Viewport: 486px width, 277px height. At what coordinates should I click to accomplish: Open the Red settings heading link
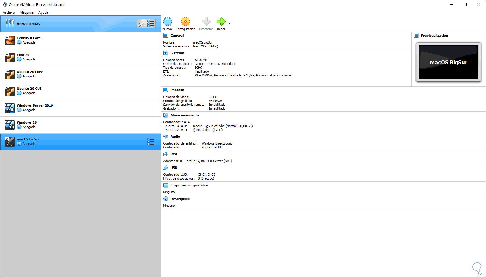click(x=174, y=154)
